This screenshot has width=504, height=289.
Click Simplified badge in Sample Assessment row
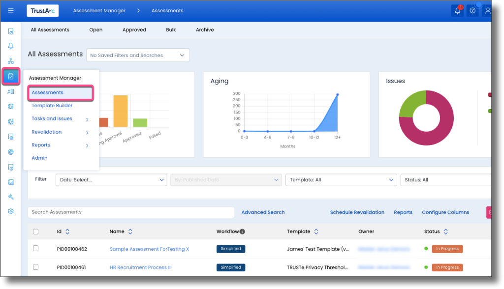[231, 249]
